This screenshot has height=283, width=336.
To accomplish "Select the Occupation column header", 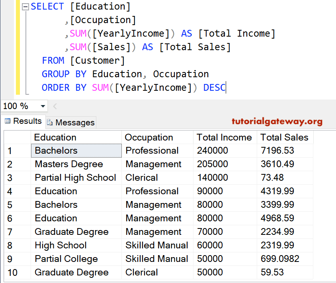I will (x=157, y=137).
